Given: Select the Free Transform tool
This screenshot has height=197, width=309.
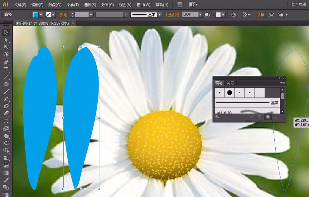Looking at the screenshot, I should [x=6, y=143].
